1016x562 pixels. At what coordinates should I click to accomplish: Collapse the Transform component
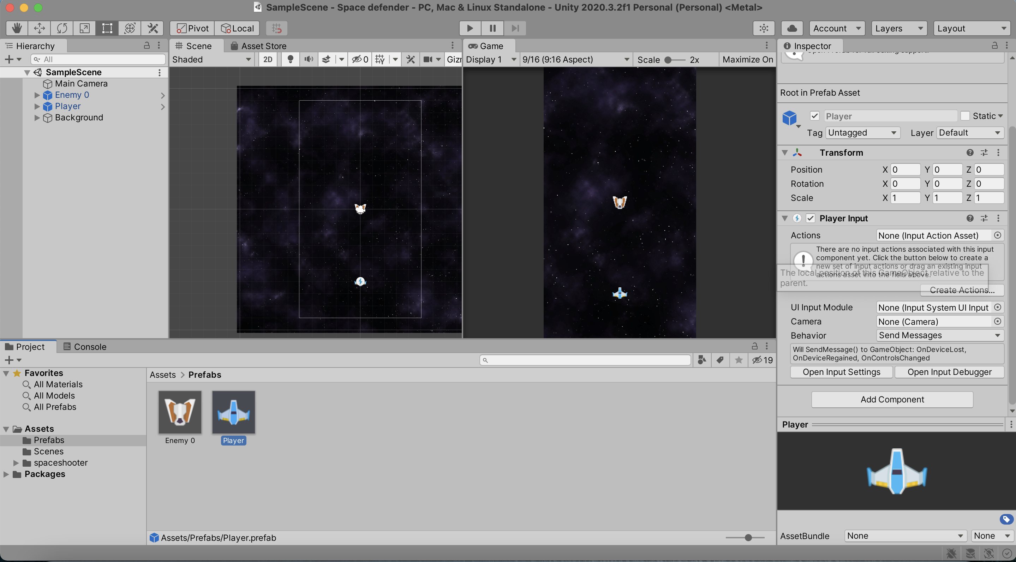[784, 153]
